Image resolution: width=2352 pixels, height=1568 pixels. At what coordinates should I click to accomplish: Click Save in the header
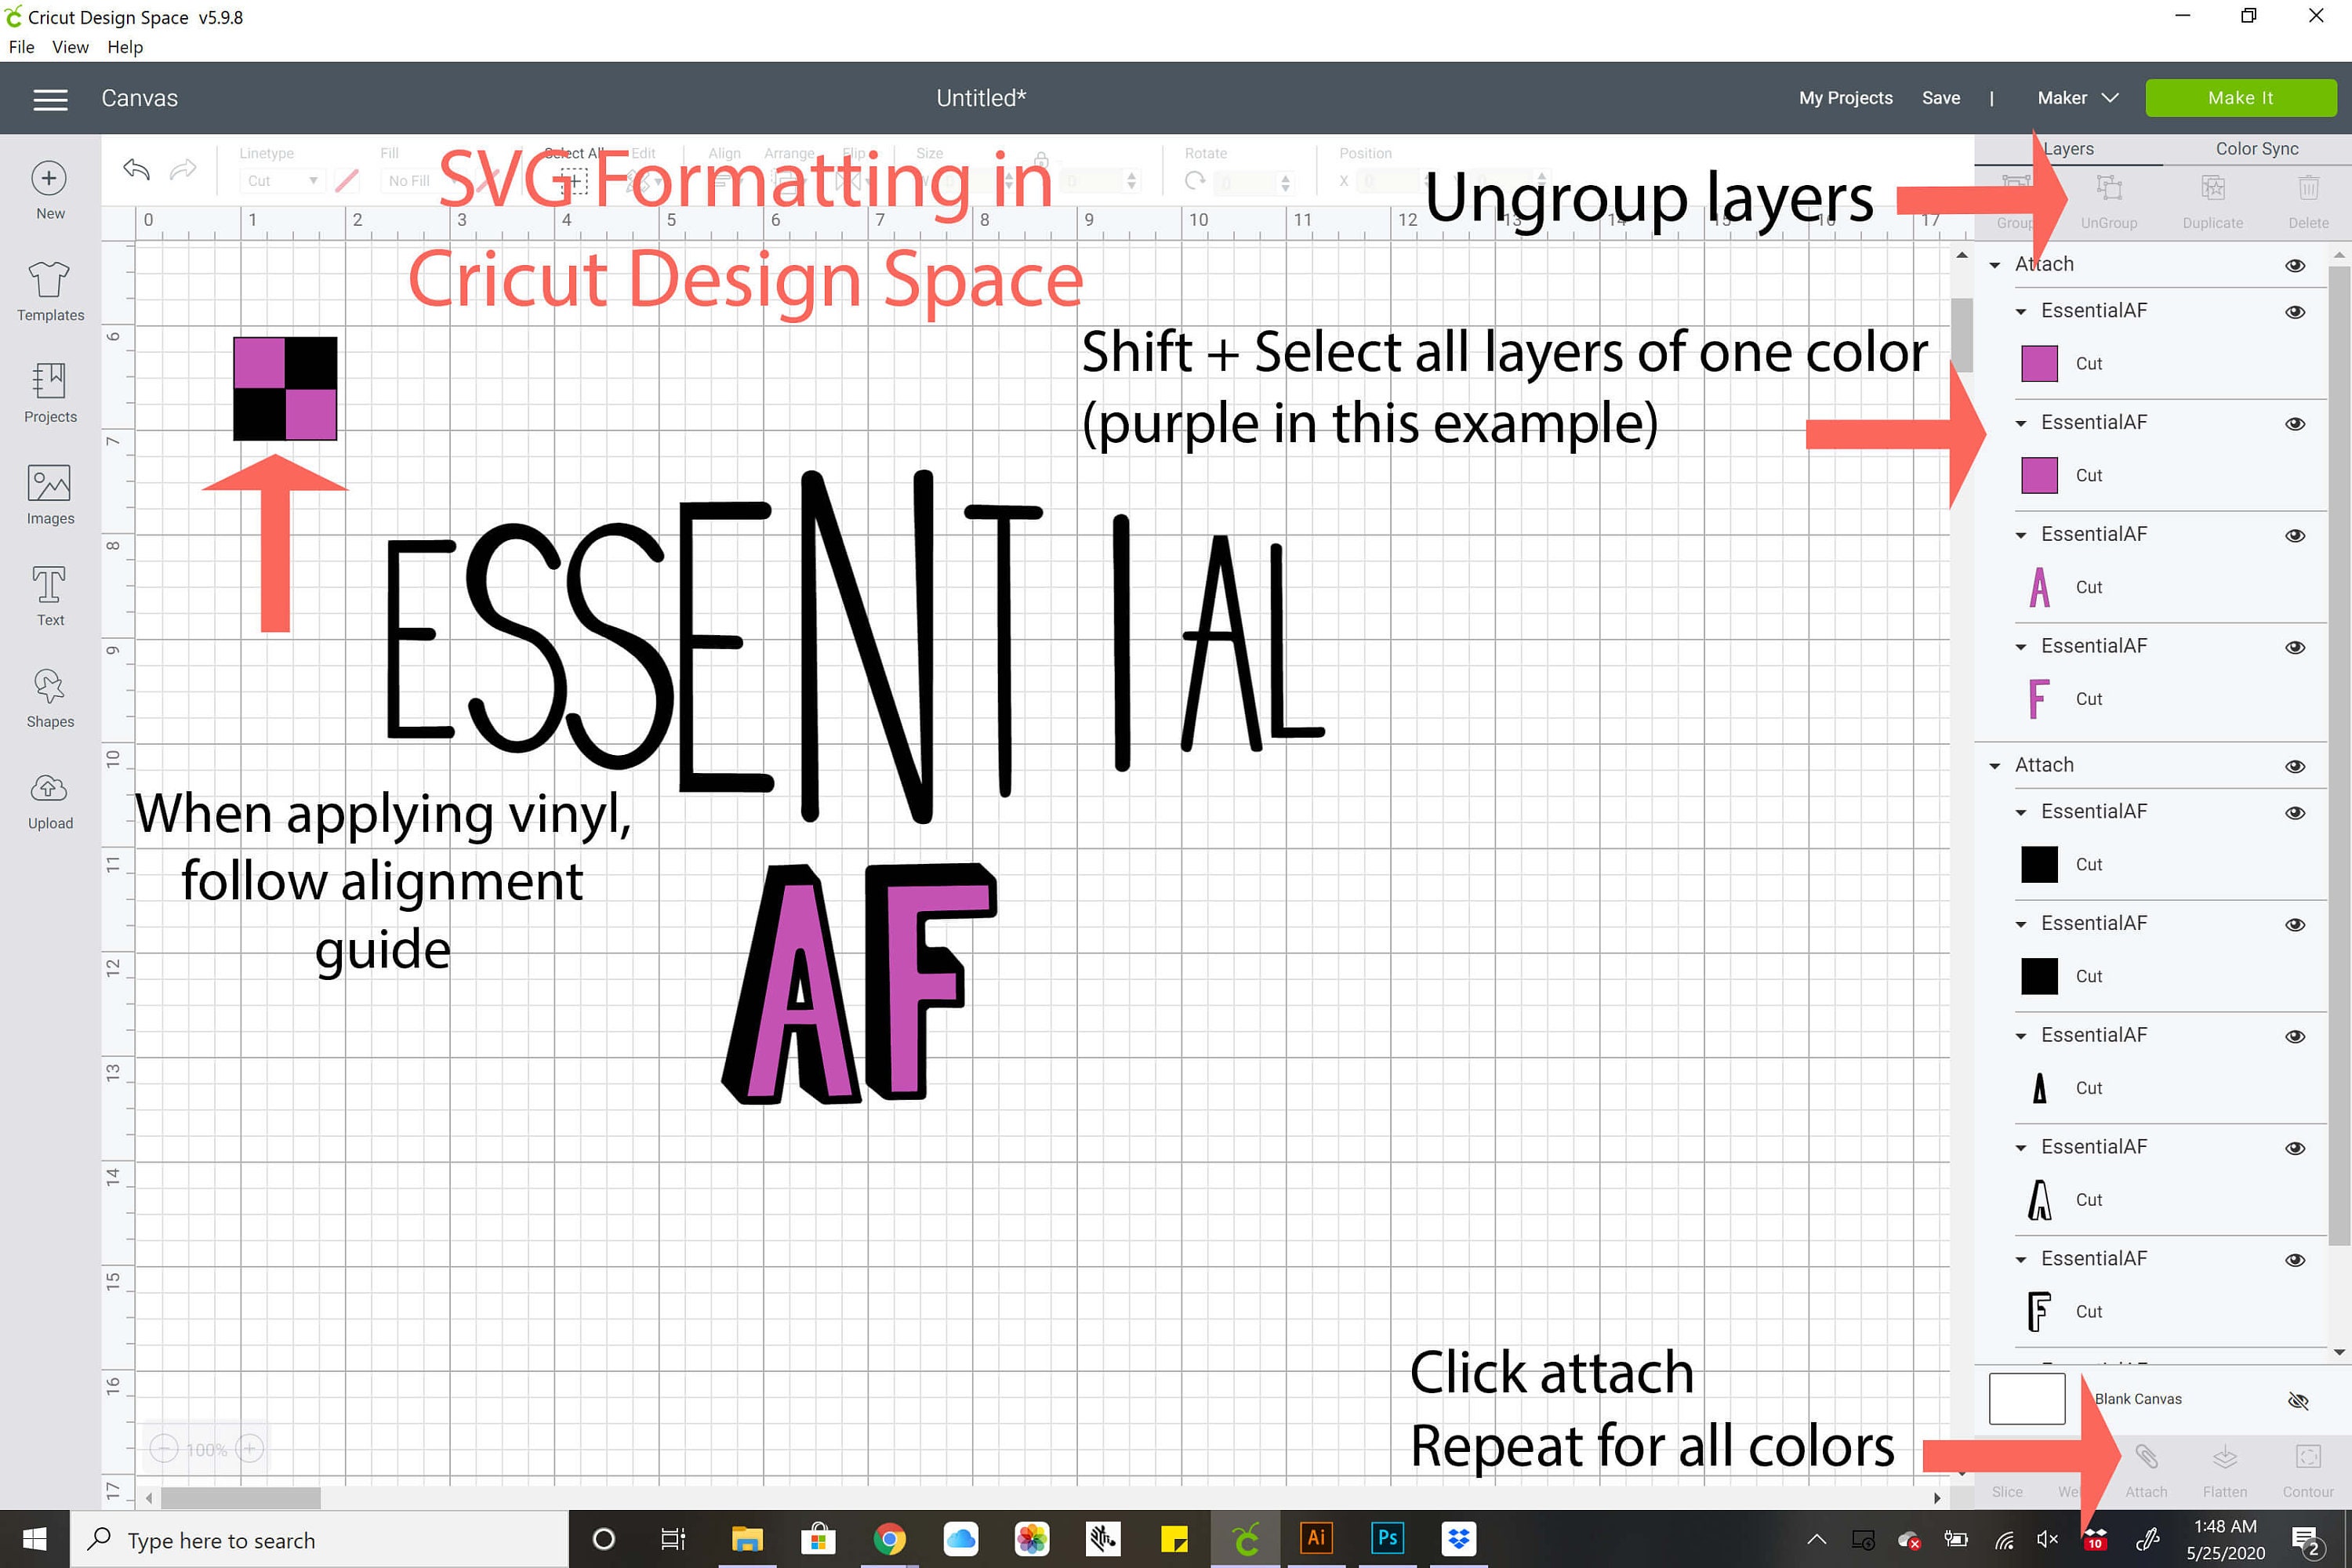[1940, 98]
